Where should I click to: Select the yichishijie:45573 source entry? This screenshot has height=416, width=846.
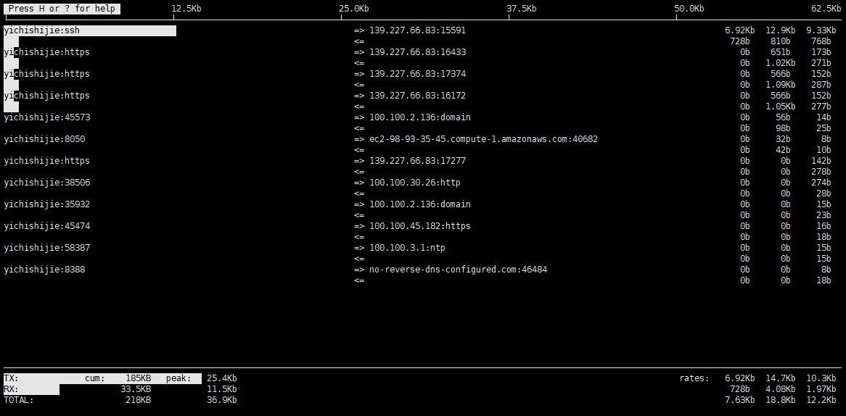pos(47,117)
